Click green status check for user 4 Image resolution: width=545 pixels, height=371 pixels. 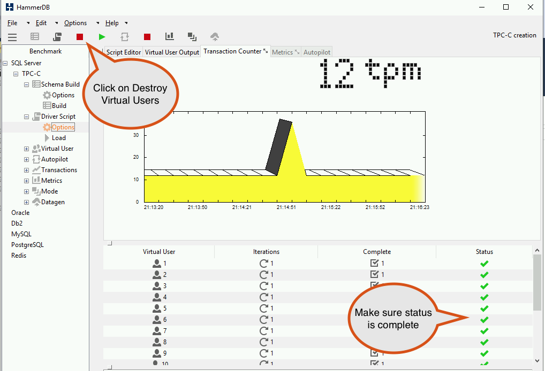(x=484, y=297)
